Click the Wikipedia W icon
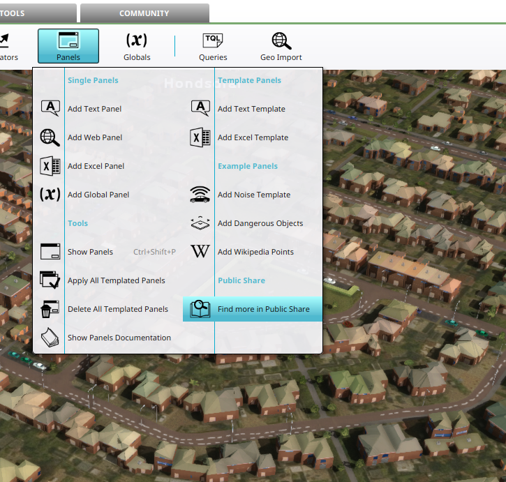This screenshot has height=482, width=506. (x=200, y=252)
